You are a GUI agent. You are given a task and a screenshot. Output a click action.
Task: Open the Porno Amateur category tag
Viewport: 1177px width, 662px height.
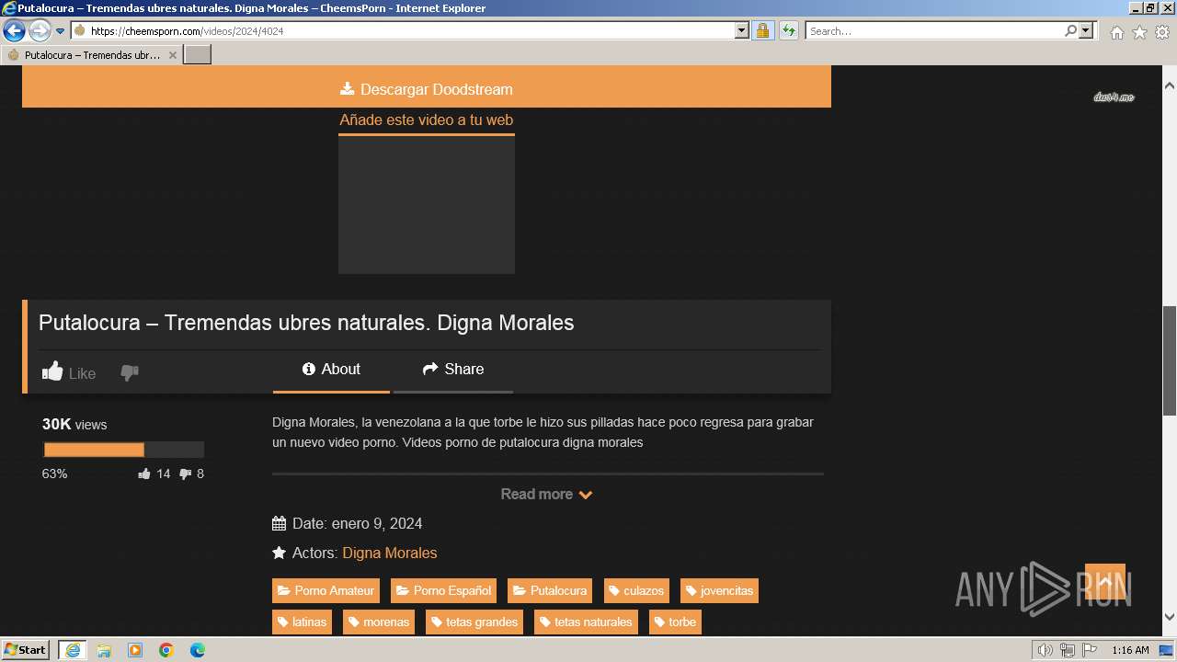pyautogui.click(x=326, y=590)
